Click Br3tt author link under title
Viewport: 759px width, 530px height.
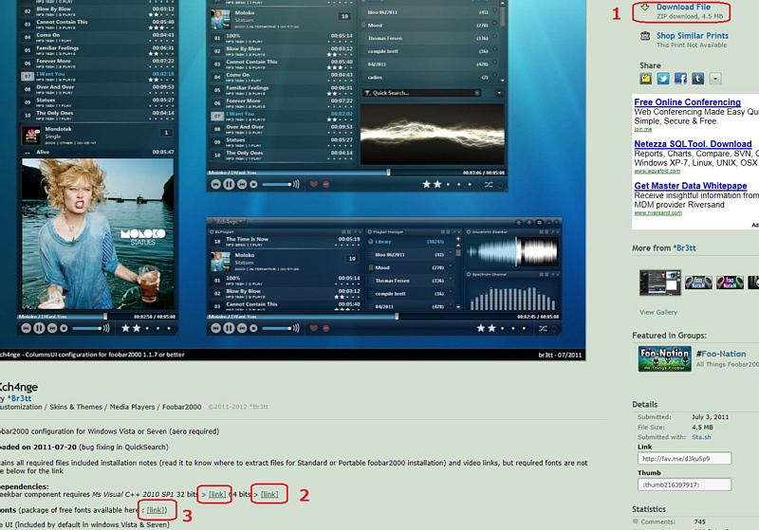21,398
